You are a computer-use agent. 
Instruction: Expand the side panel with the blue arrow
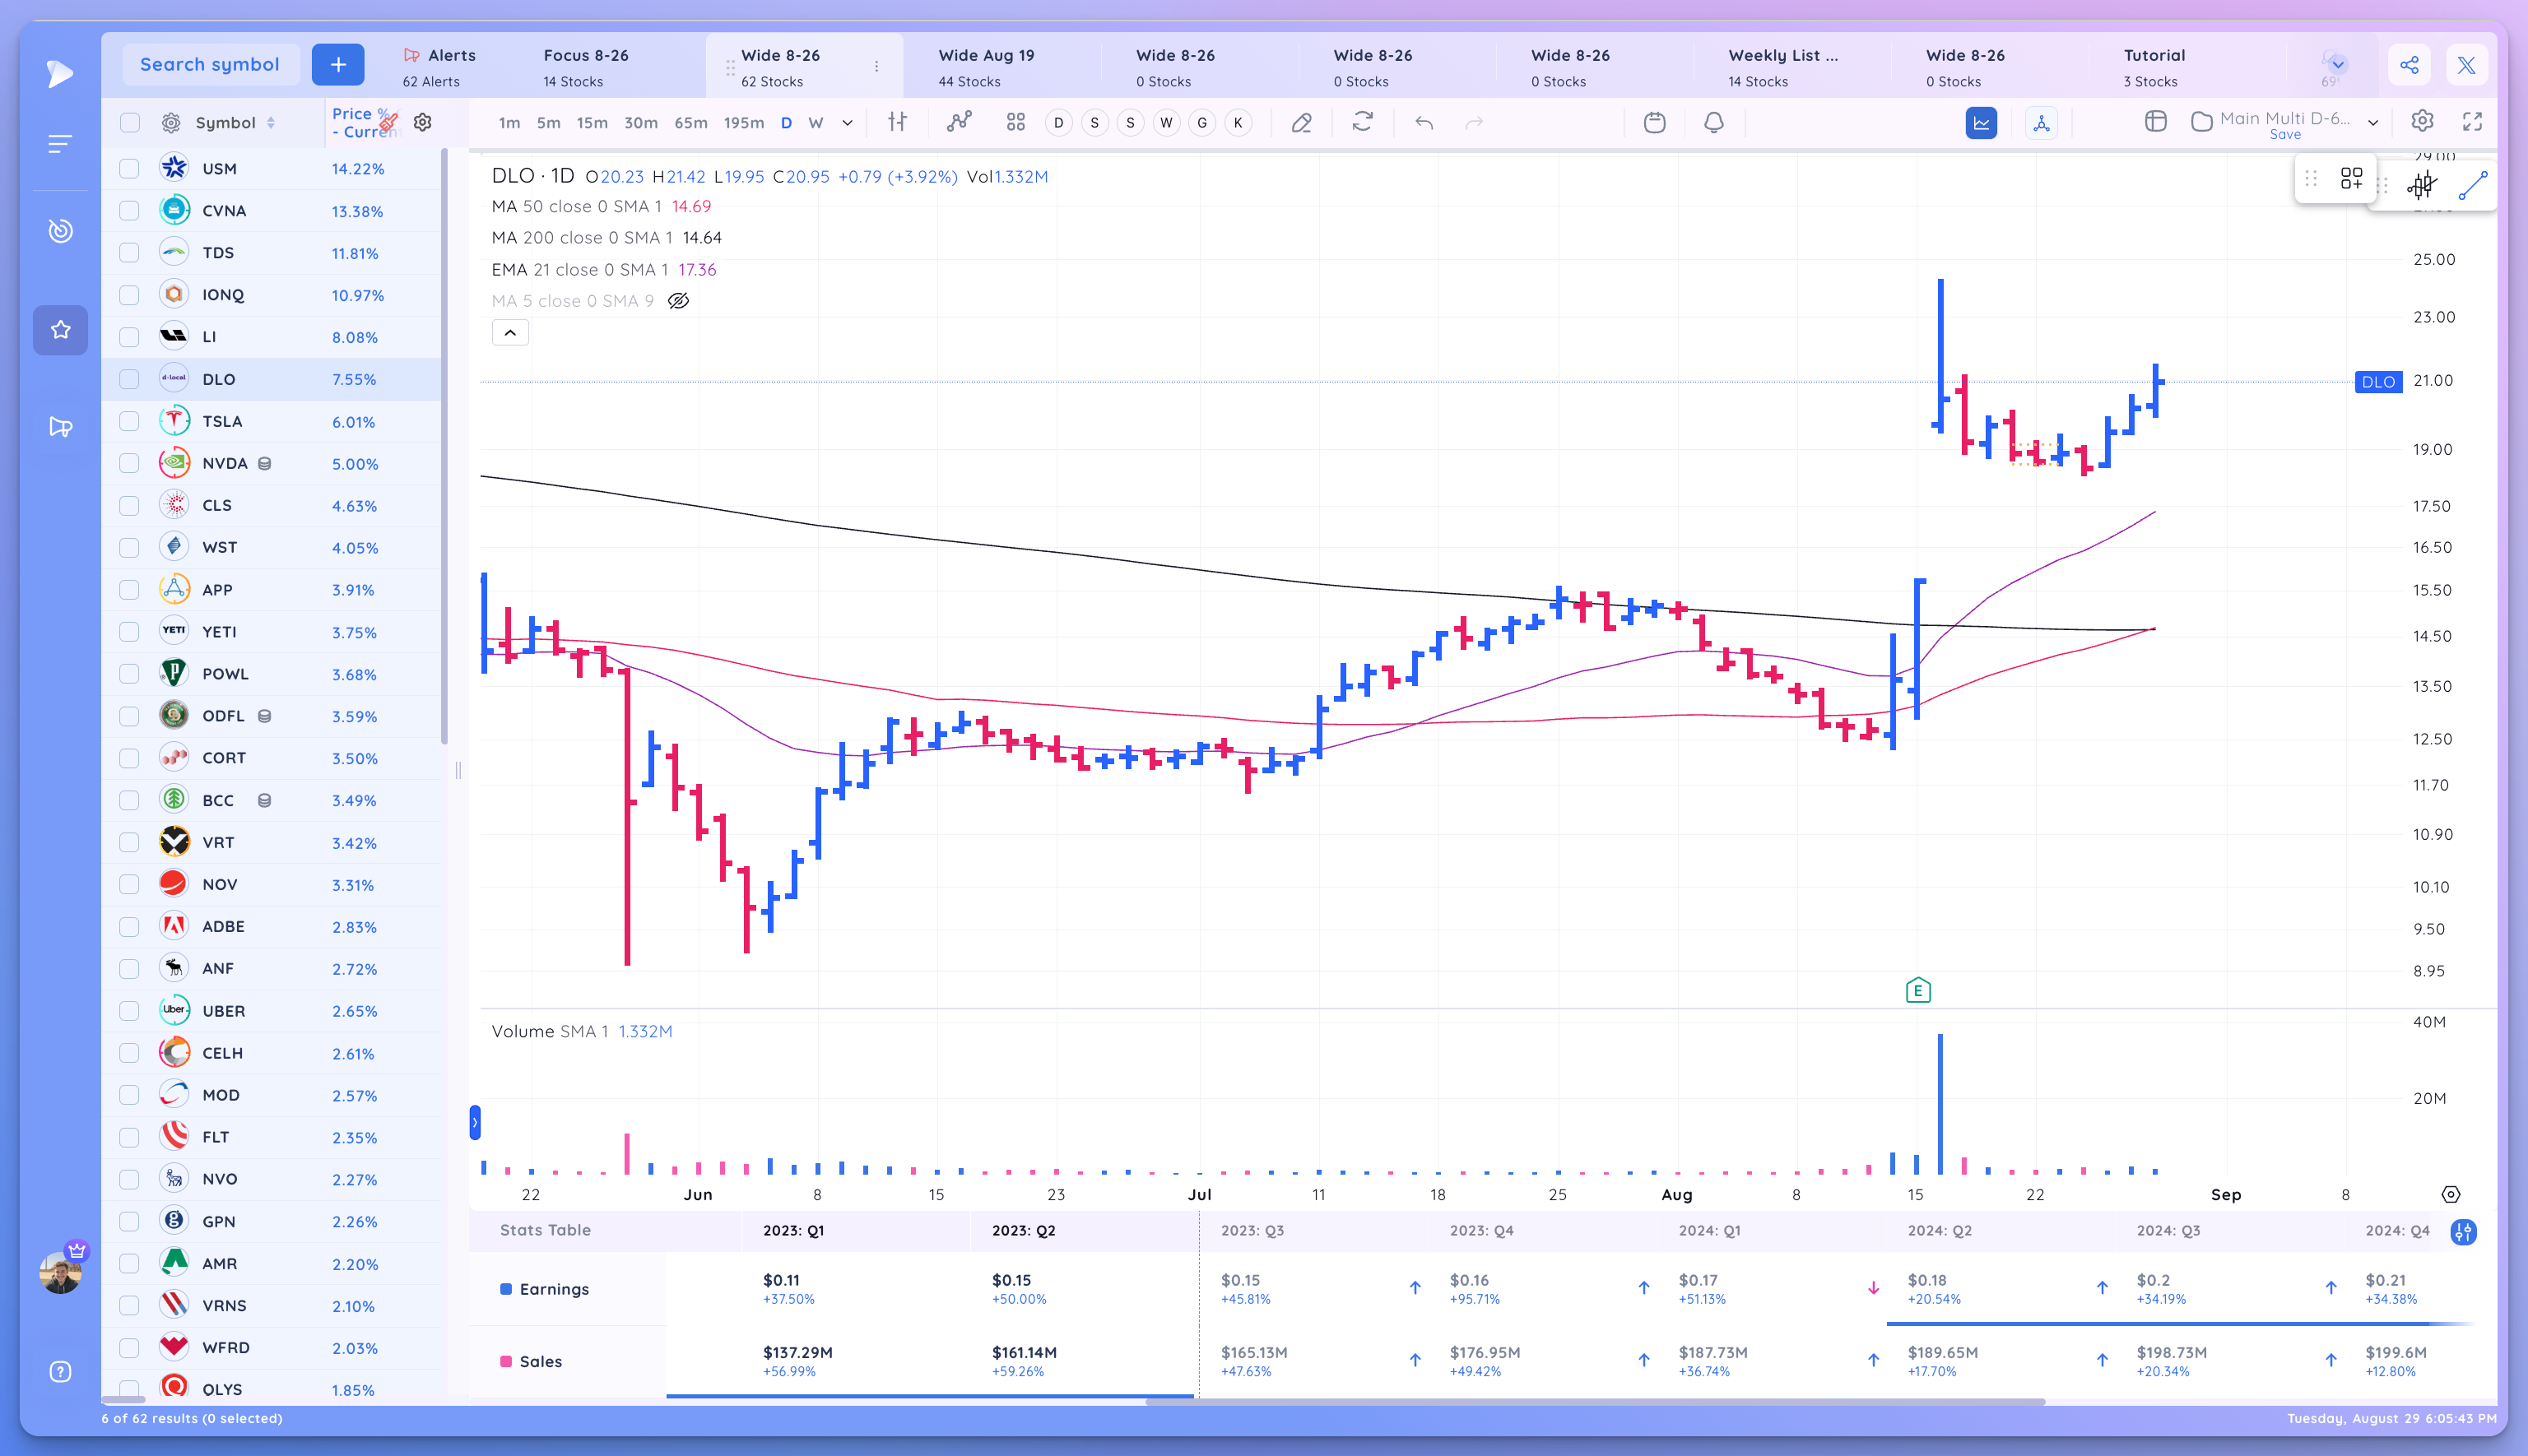[x=475, y=1123]
